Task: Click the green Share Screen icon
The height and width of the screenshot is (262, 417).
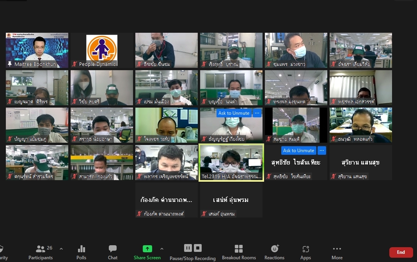Action: [147, 249]
